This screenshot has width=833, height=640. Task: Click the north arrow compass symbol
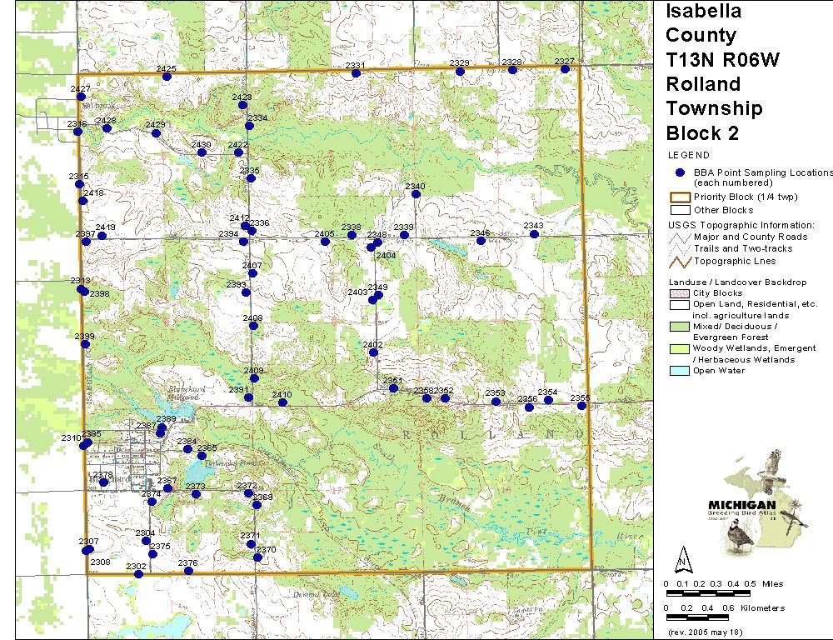pos(682,557)
